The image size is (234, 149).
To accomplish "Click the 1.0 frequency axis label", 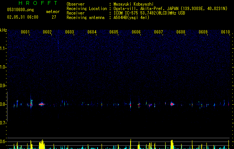I will pos(3,67).
